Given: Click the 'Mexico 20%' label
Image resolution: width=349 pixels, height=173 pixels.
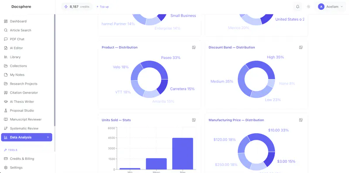Looking at the screenshot, I should pos(239,28).
